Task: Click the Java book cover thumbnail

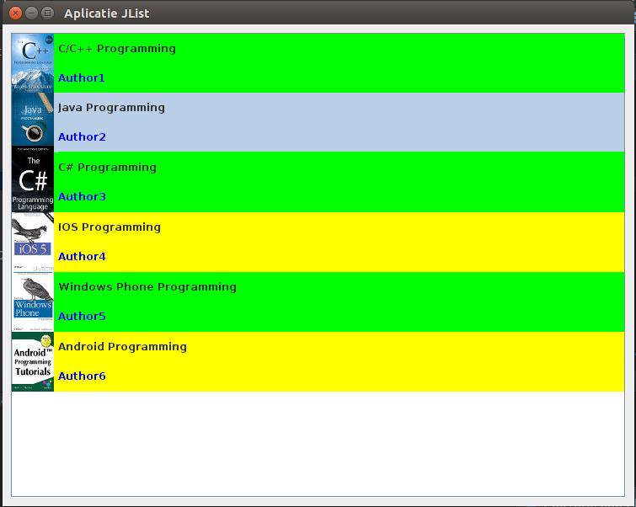Action: pos(33,123)
